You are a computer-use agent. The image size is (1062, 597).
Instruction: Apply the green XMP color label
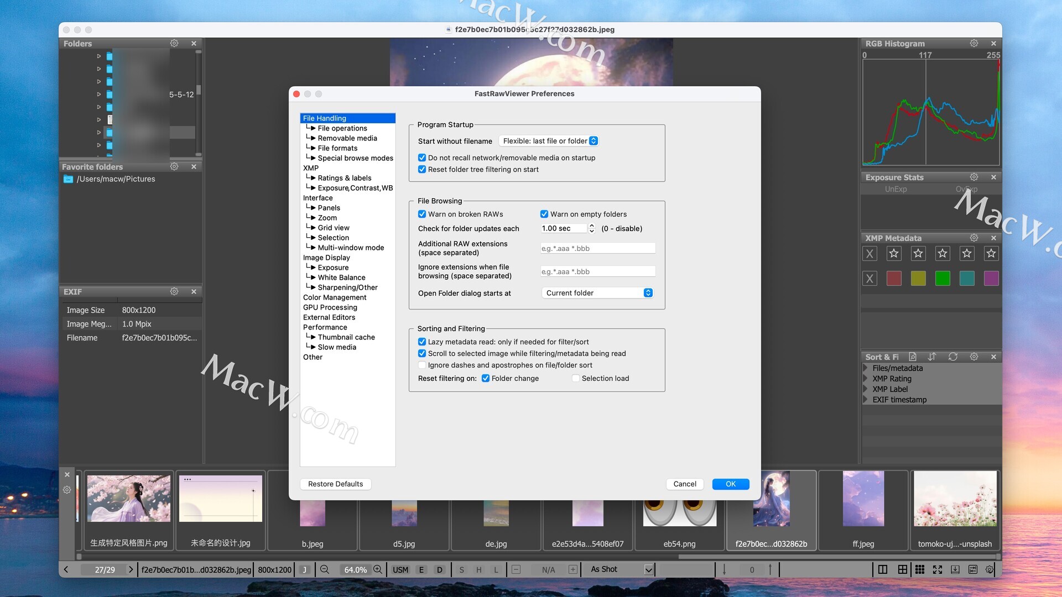943,278
